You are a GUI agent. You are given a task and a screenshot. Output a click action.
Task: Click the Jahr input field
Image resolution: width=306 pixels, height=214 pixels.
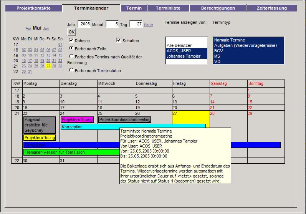click(84, 24)
